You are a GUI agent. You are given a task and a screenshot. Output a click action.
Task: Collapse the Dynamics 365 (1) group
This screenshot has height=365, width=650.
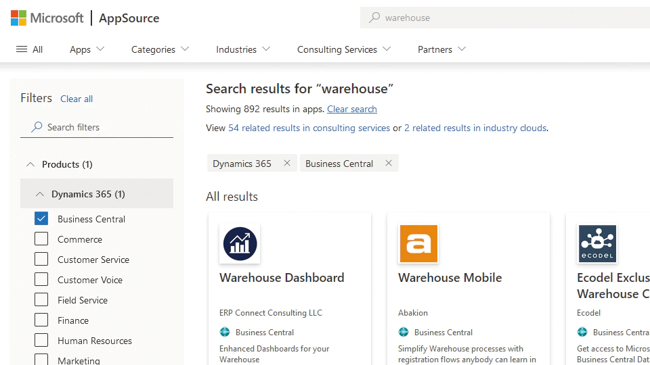pos(40,194)
